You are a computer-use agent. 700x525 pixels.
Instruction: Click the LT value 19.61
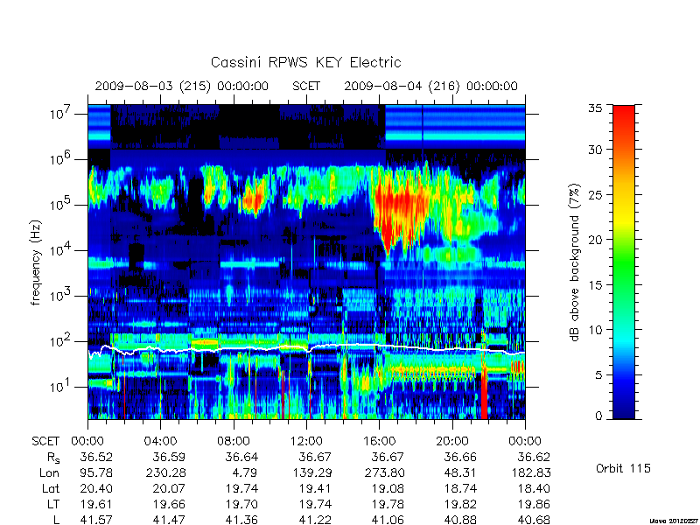[96, 504]
